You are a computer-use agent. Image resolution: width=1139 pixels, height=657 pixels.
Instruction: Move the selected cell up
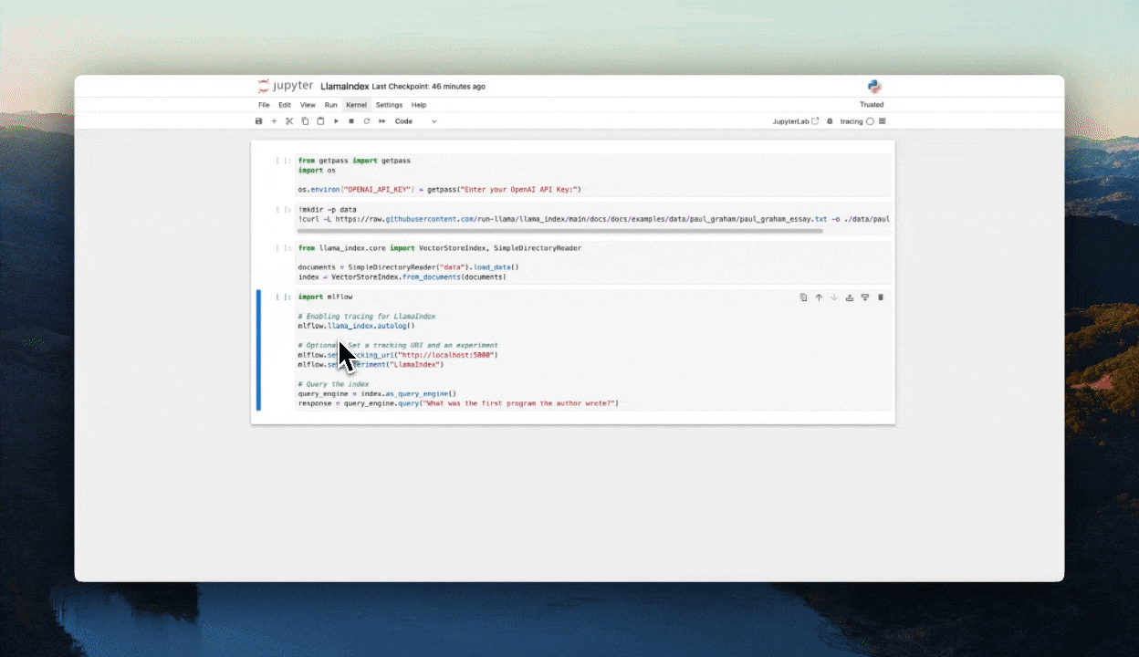(819, 297)
